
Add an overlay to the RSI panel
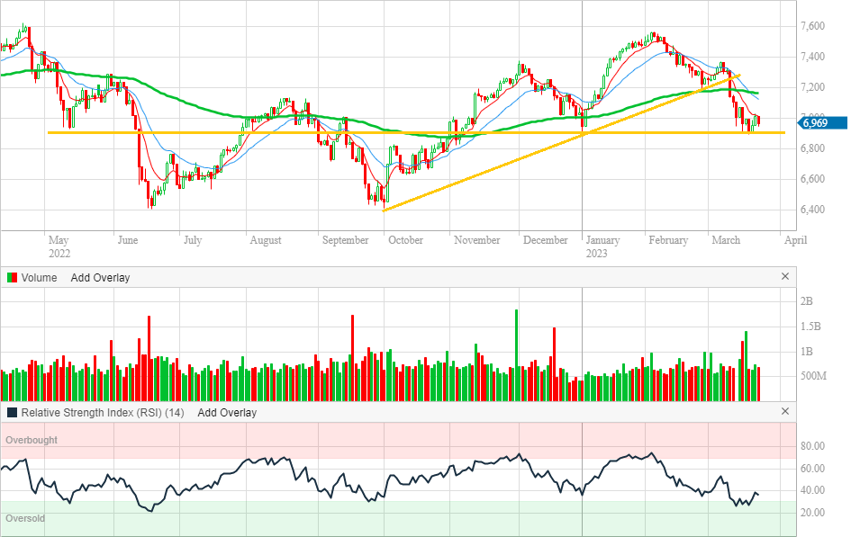click(227, 413)
